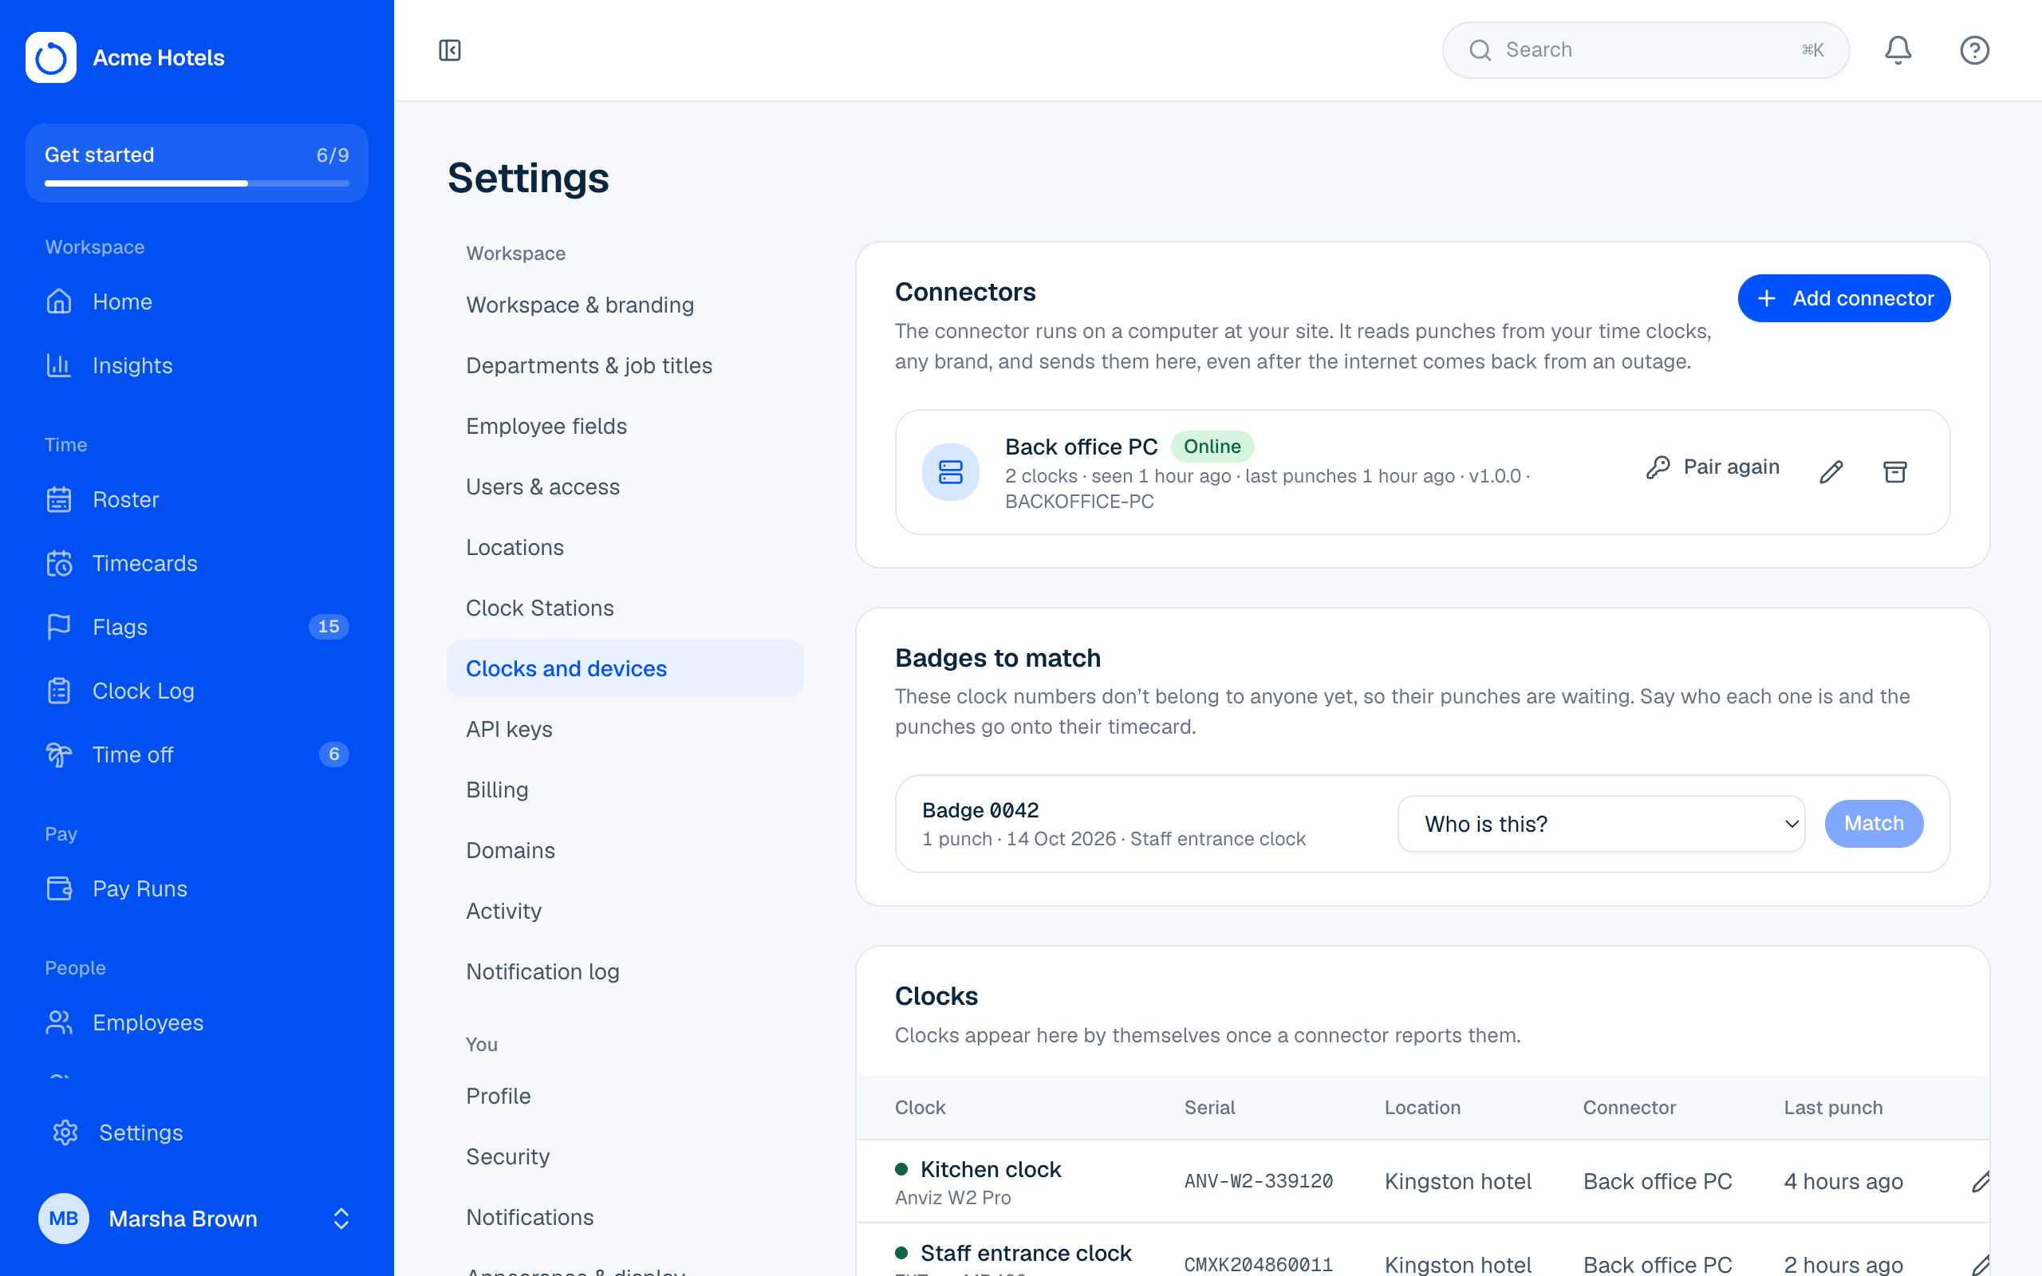The image size is (2042, 1276).
Task: Click the Acme Hotels logo icon
Action: pos(50,57)
